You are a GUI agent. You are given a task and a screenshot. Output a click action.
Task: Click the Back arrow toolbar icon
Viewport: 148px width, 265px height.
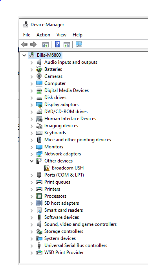pos(24,45)
